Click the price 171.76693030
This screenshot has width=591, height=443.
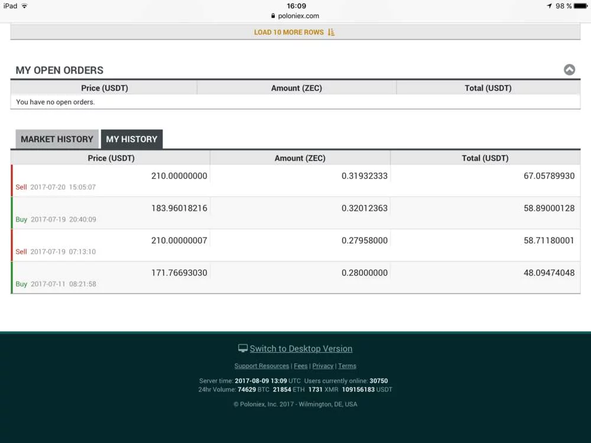coord(179,273)
